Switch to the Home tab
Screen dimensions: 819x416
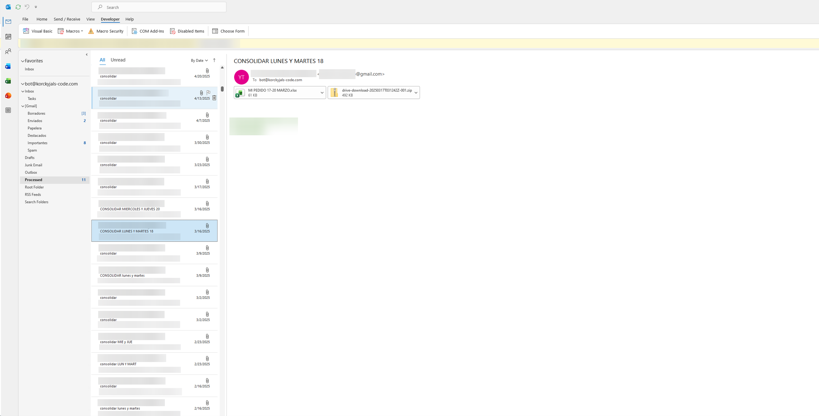[42, 19]
